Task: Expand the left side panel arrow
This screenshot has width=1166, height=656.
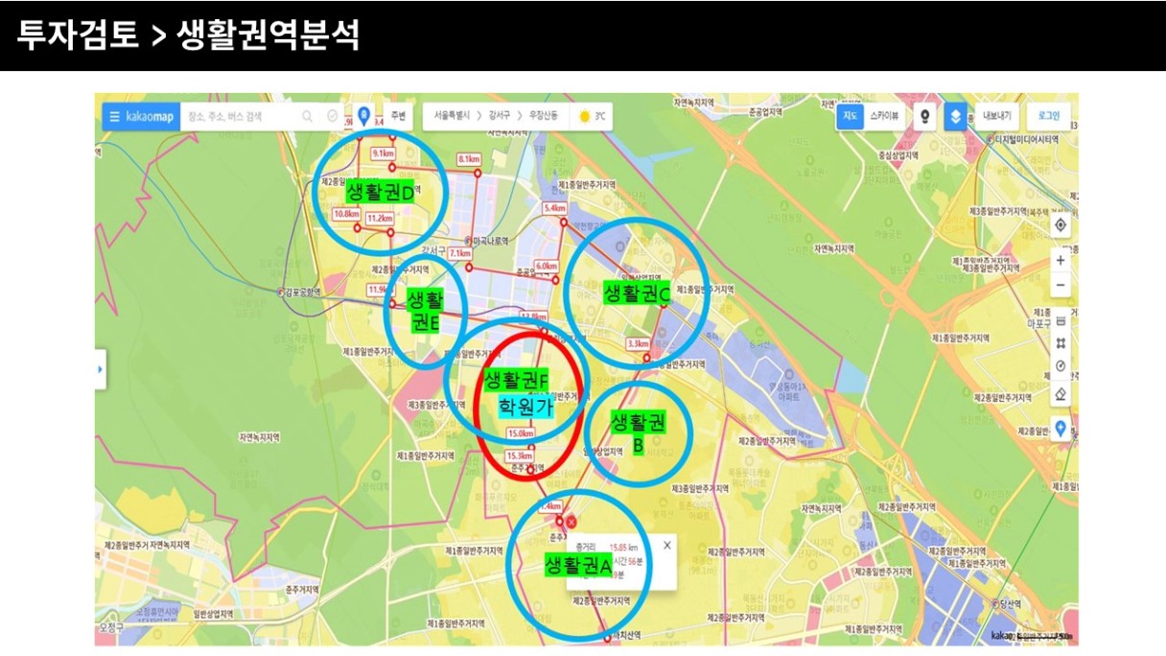Action: pos(100,369)
